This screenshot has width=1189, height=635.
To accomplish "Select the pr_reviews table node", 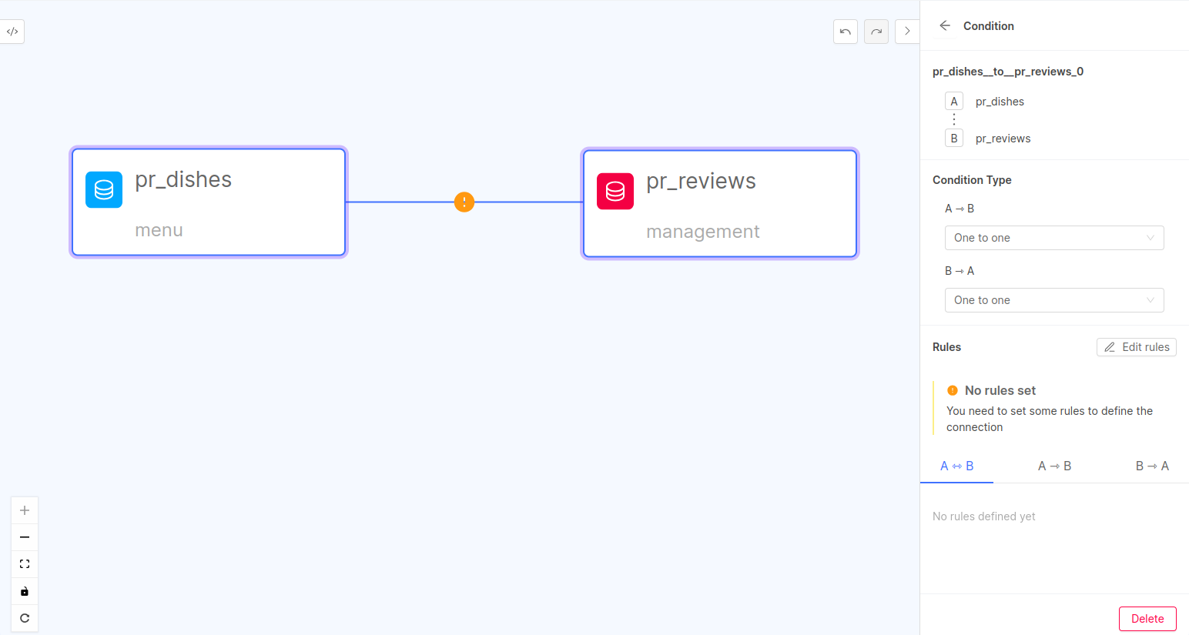I will [x=719, y=204].
